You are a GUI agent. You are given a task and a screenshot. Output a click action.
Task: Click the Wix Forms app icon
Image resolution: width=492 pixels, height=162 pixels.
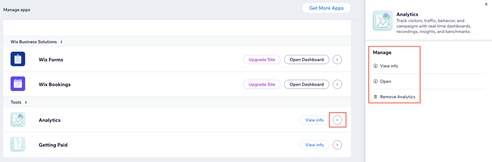pos(18,59)
